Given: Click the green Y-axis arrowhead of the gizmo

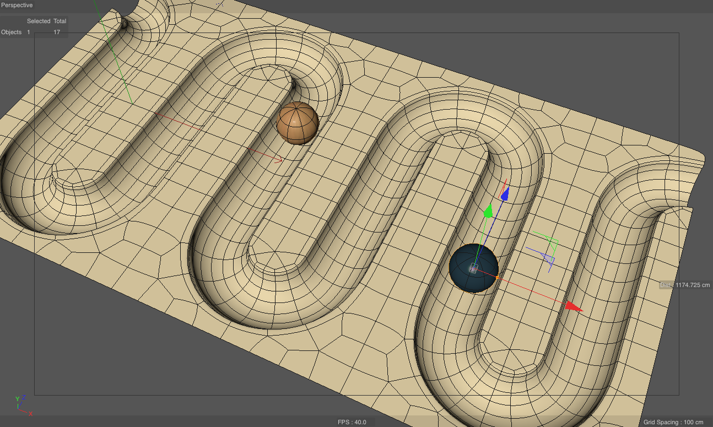Looking at the screenshot, I should click(x=488, y=212).
